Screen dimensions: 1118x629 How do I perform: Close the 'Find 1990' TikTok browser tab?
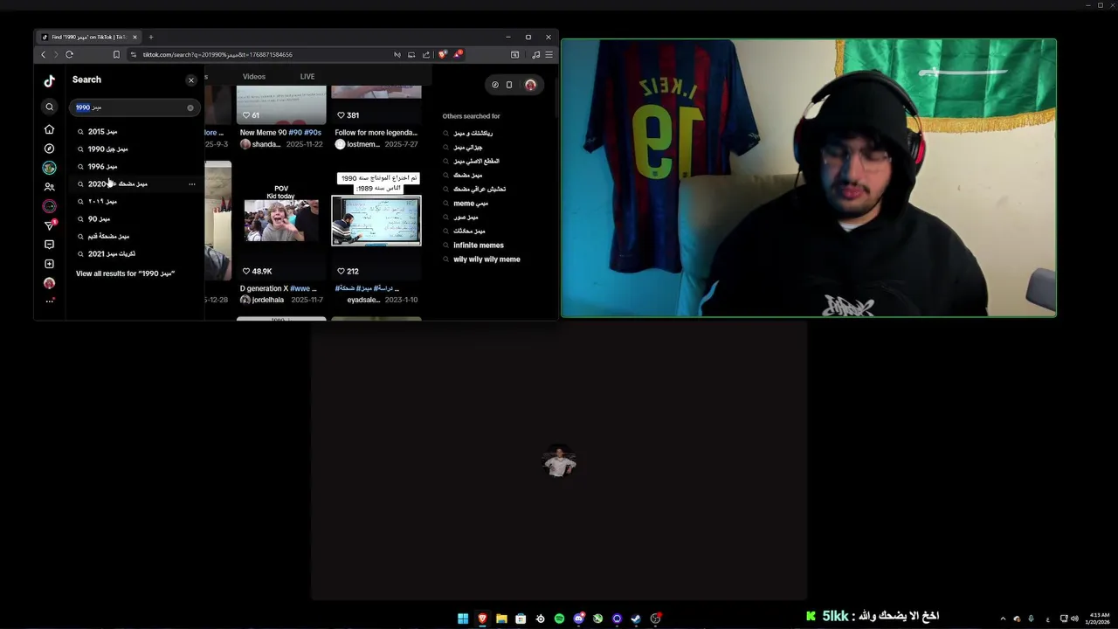pos(135,37)
